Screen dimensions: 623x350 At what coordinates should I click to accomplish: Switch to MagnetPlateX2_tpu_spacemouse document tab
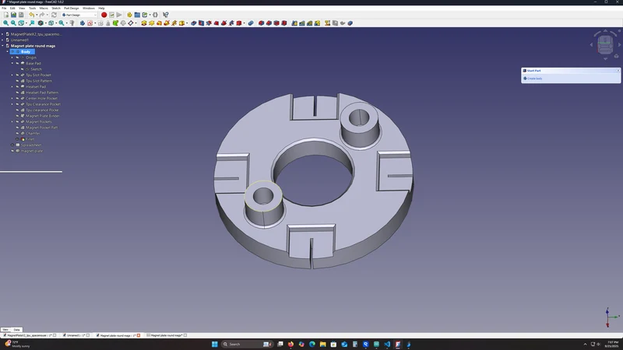click(29, 335)
